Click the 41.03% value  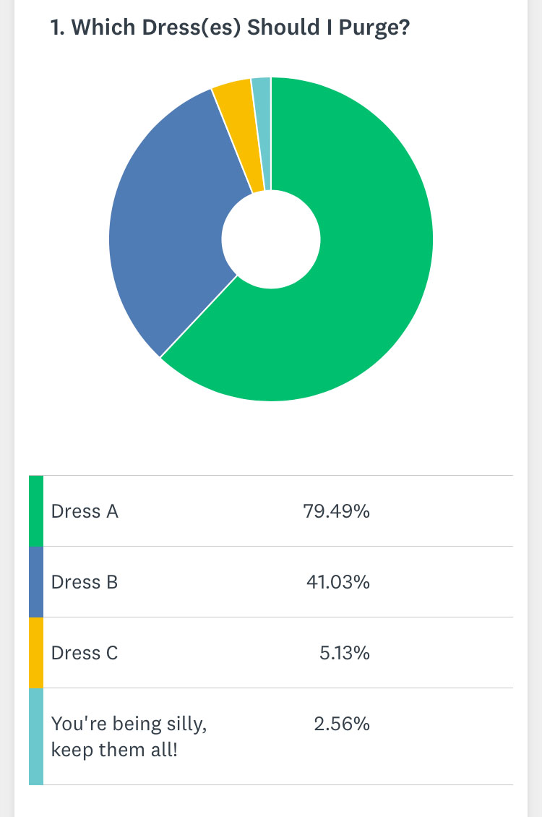click(x=338, y=582)
